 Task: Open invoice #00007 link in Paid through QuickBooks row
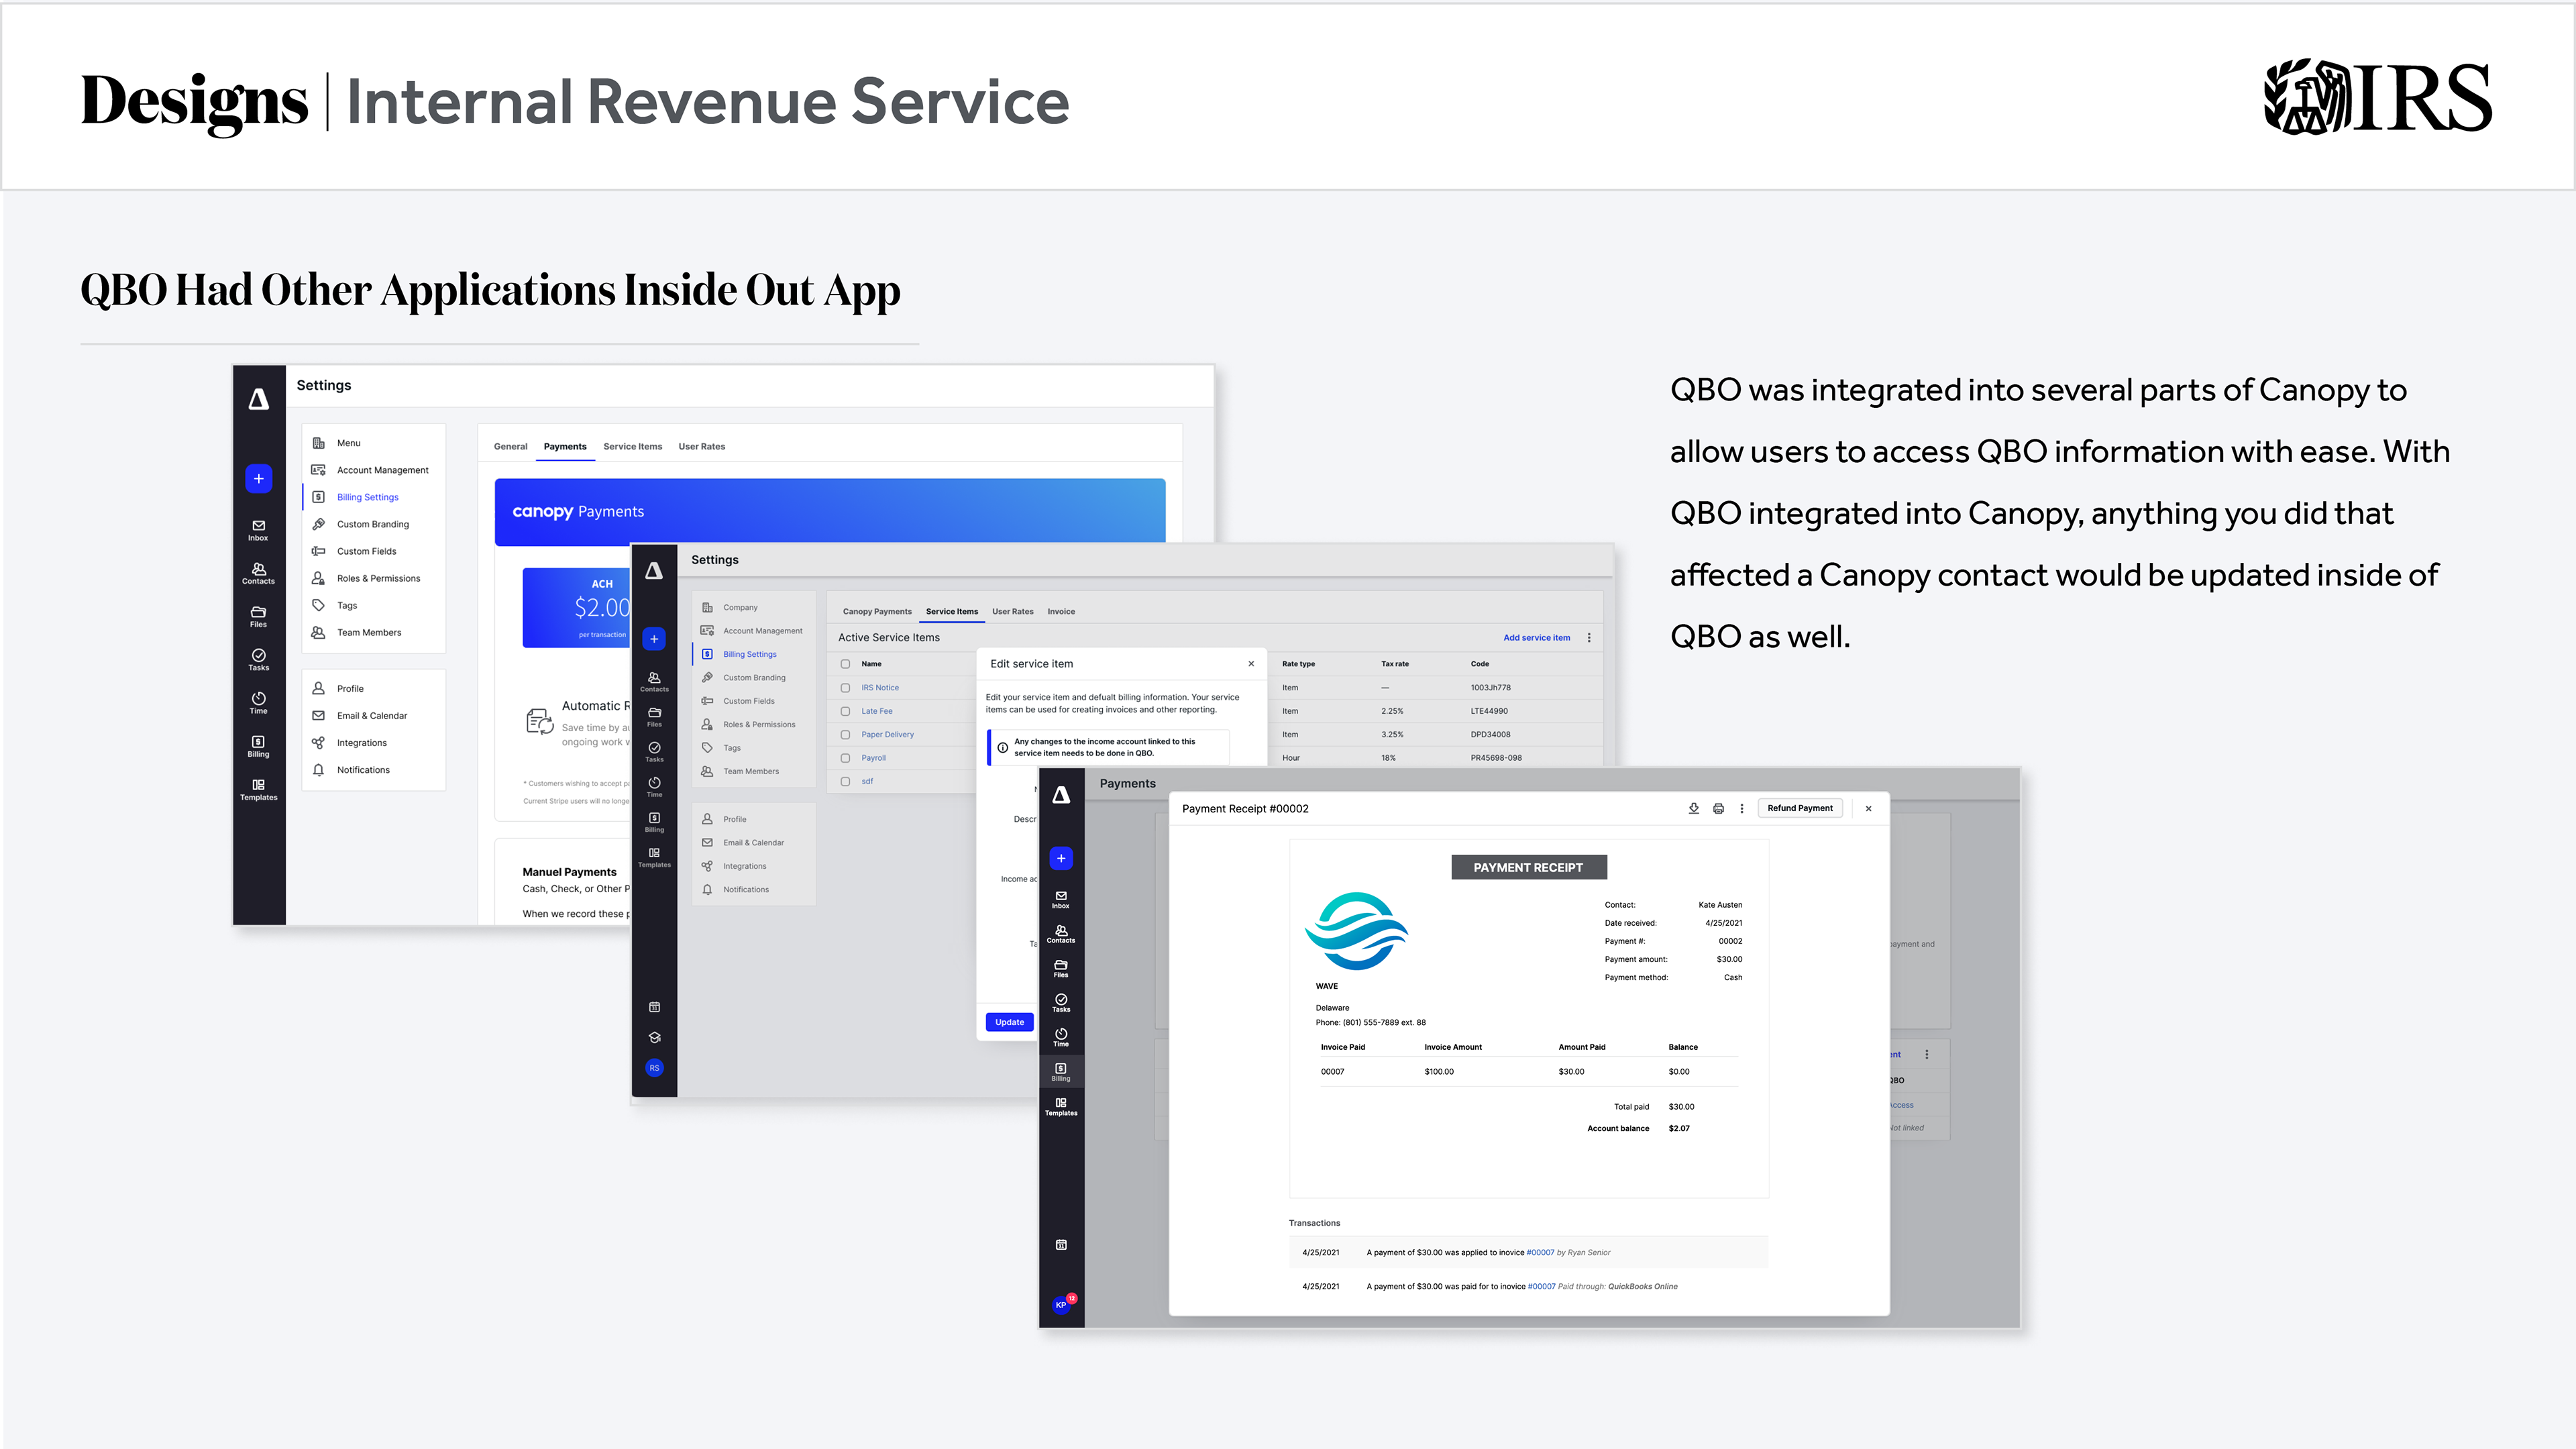1541,1287
